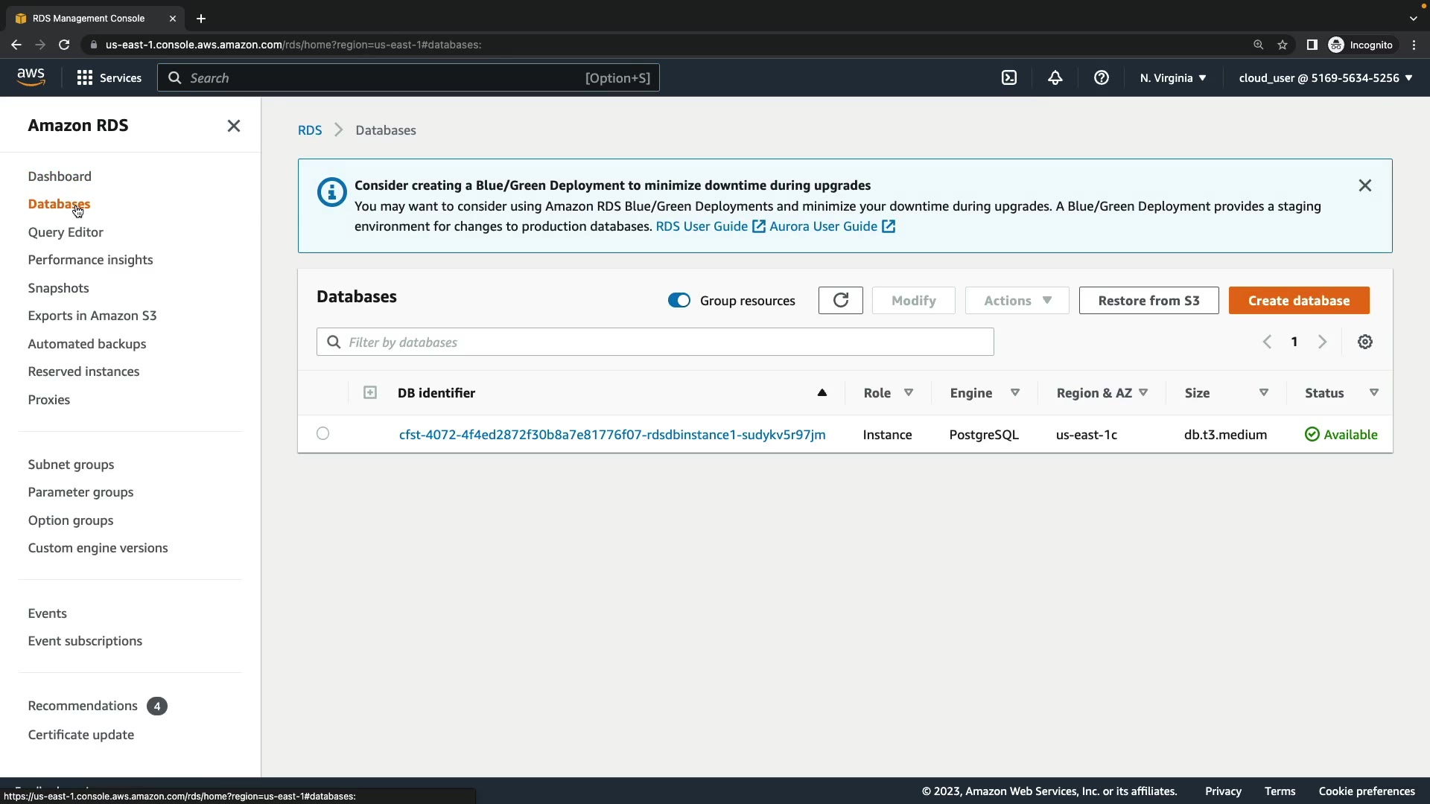1430x804 pixels.
Task: Select the rdsdbinstance1 database radio button
Action: 322,433
